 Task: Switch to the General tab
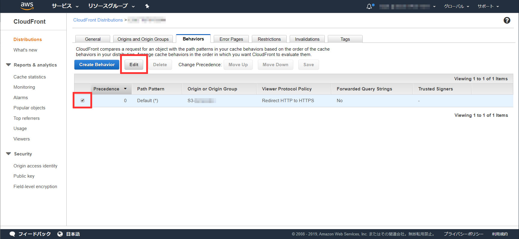coord(93,39)
